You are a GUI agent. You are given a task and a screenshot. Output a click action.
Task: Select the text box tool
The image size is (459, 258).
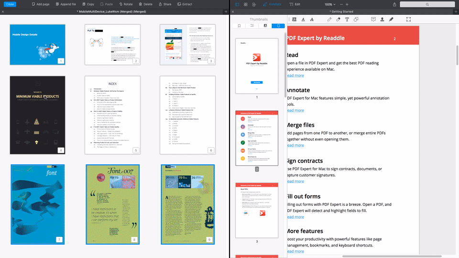347,19
